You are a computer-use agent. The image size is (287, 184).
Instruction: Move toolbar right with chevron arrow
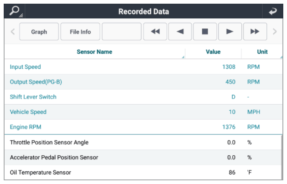pos(275,32)
